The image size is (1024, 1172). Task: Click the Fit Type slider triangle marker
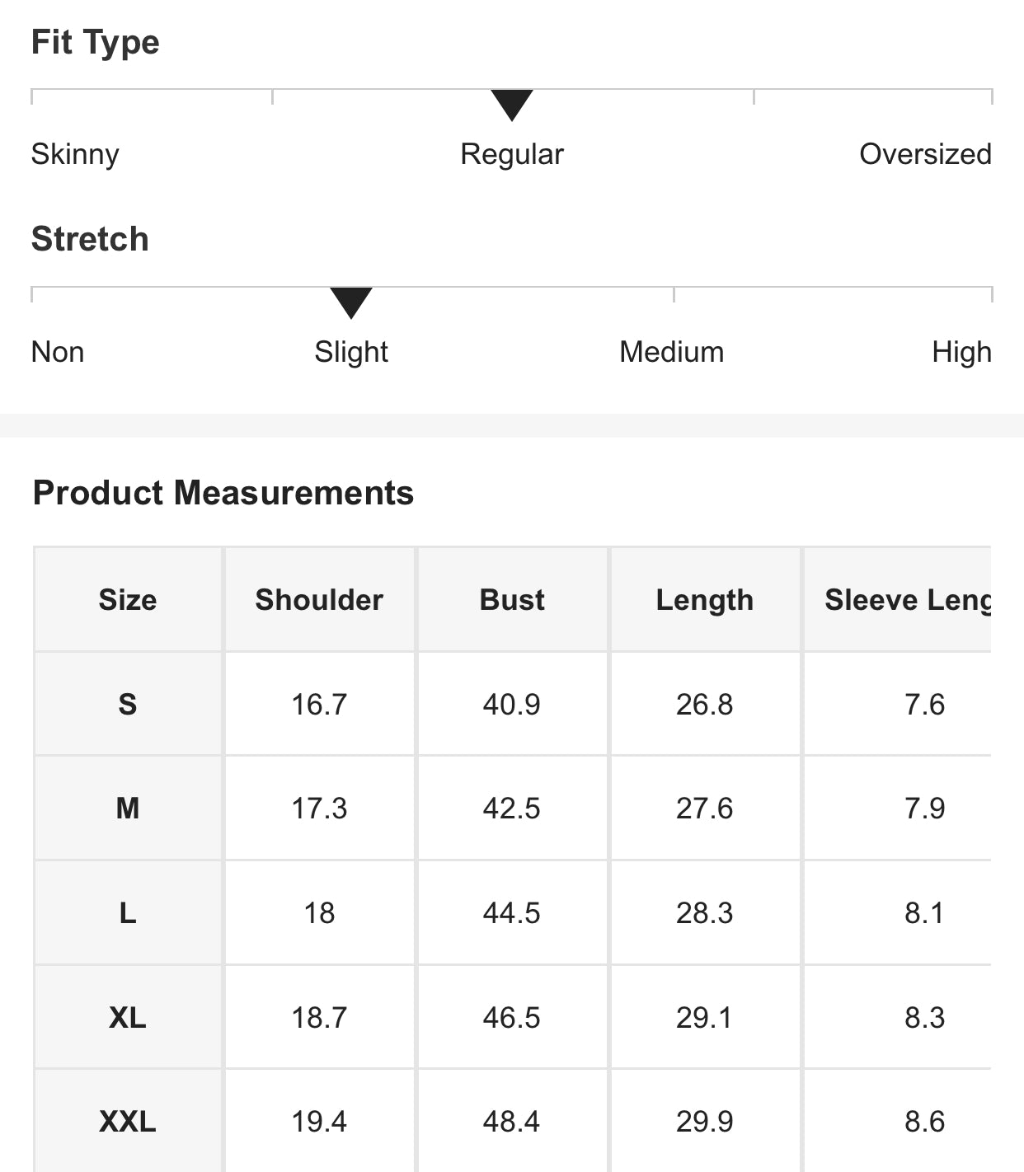pyautogui.click(x=511, y=104)
